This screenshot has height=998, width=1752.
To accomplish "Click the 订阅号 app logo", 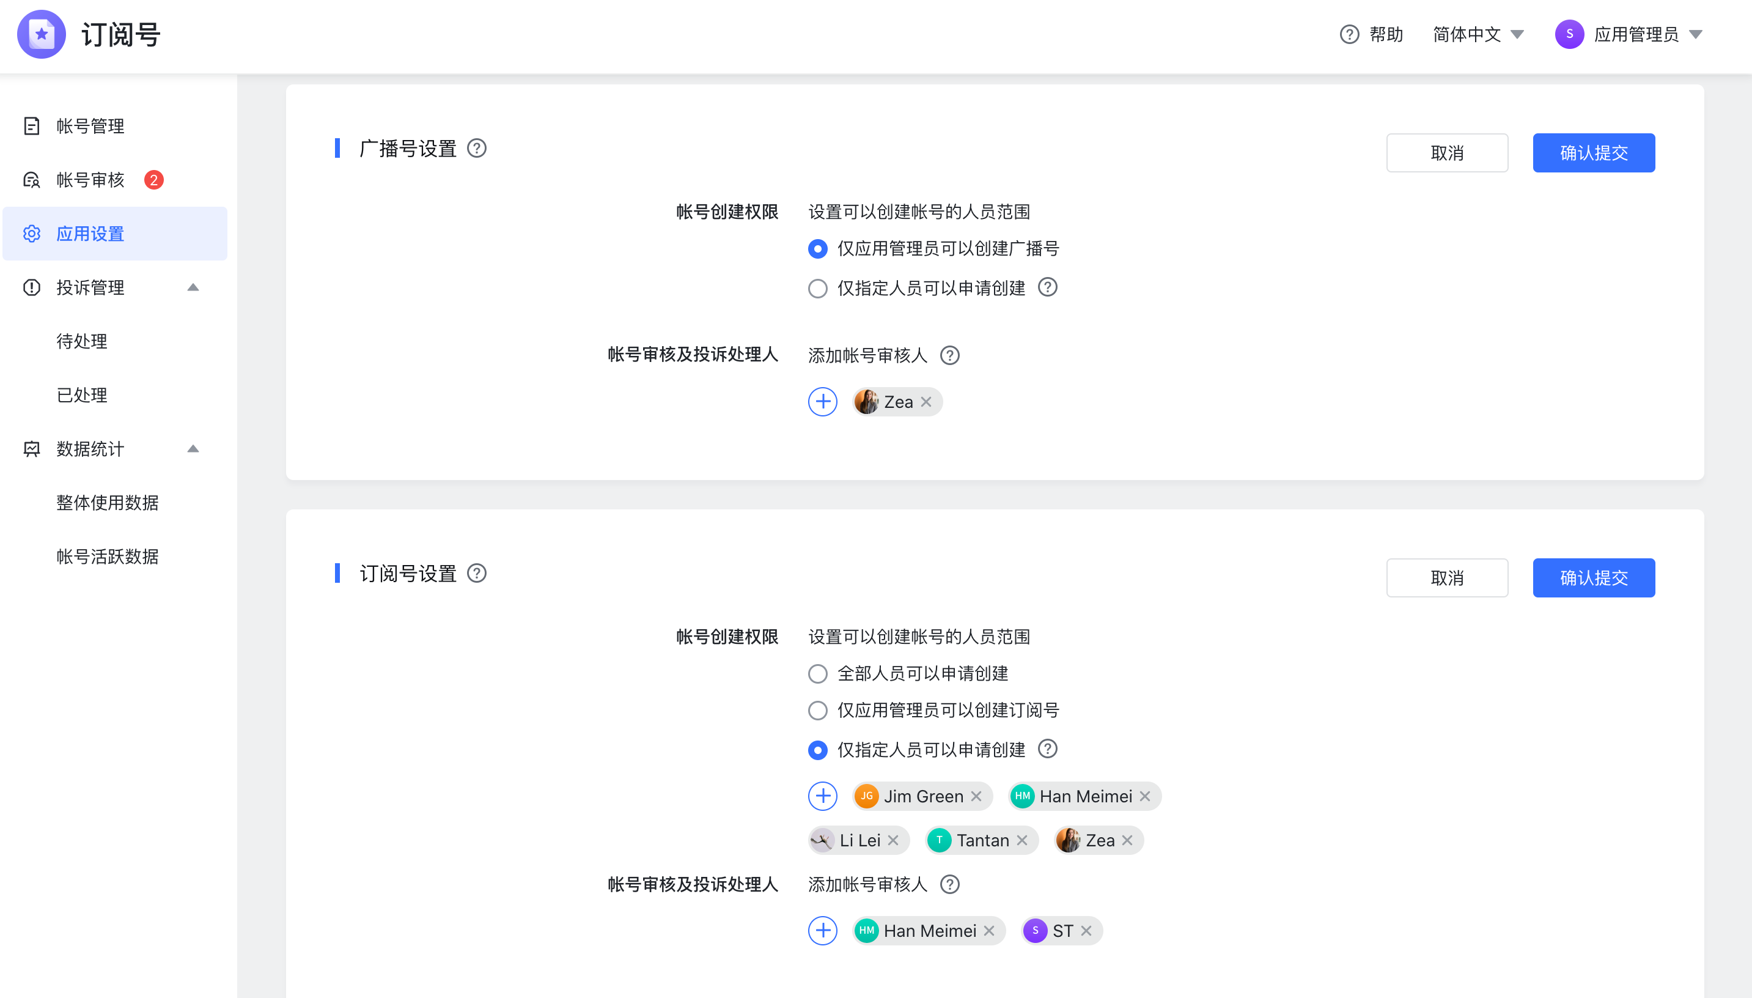I will tap(41, 34).
